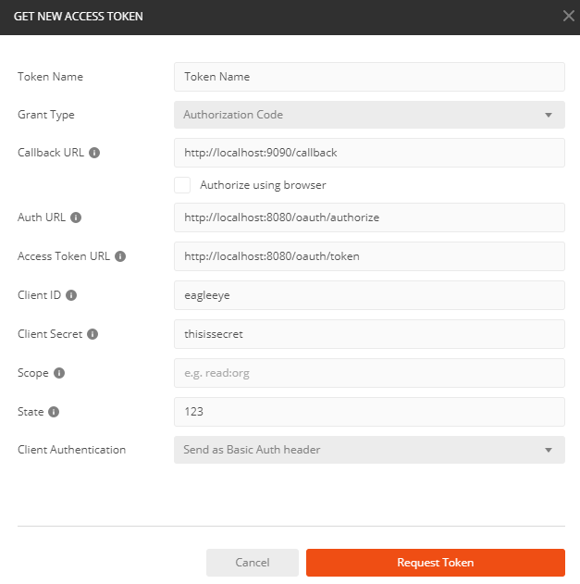Click info icon next to Access Token URL
The height and width of the screenshot is (584, 580).
tap(120, 256)
